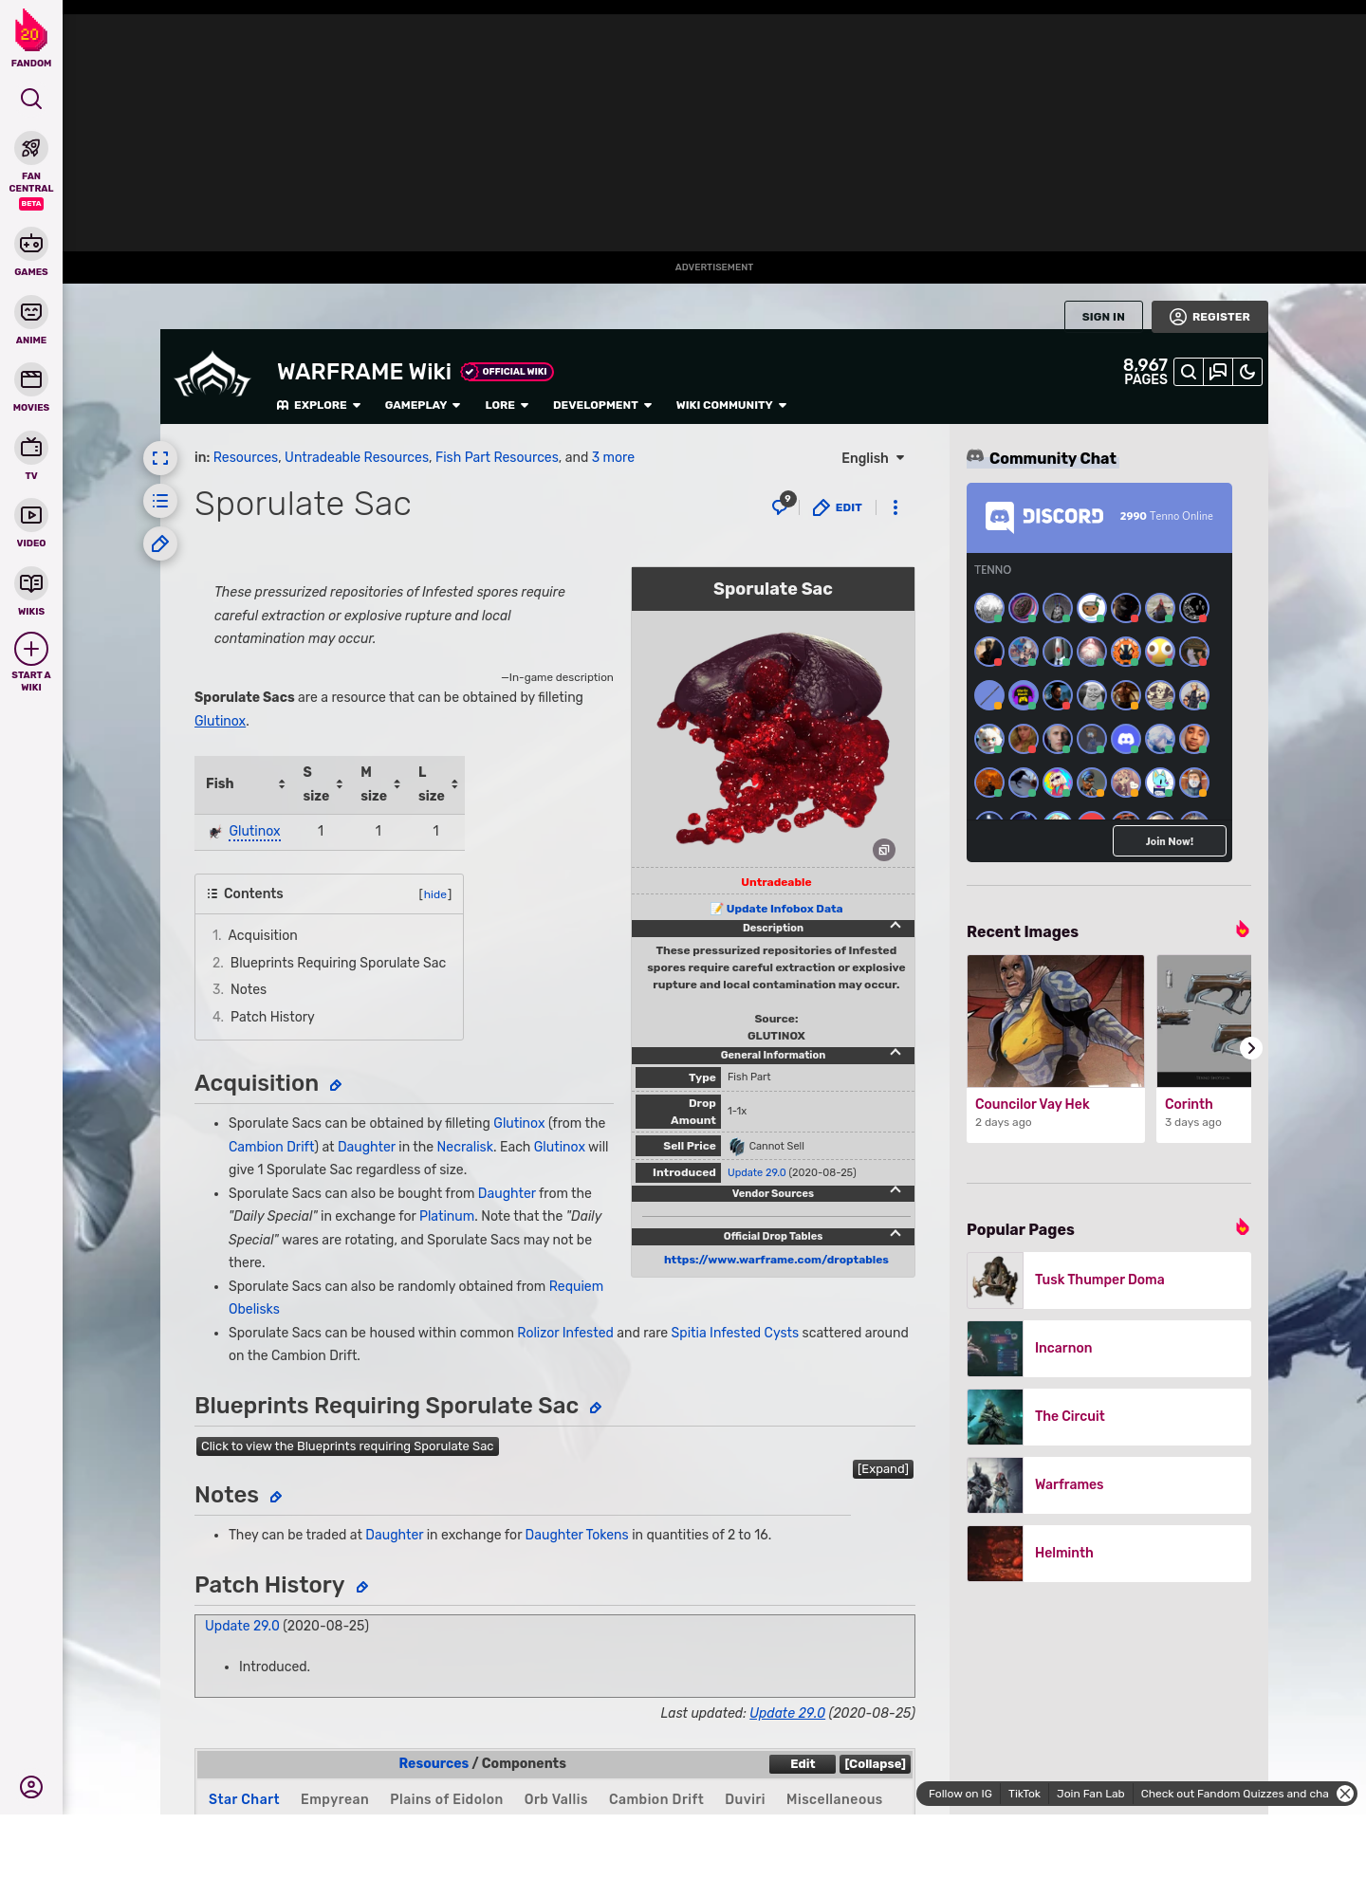Screen dimensions: 1366x1897
Task: Open the Requiem Obelisks link
Action: coord(415,1298)
